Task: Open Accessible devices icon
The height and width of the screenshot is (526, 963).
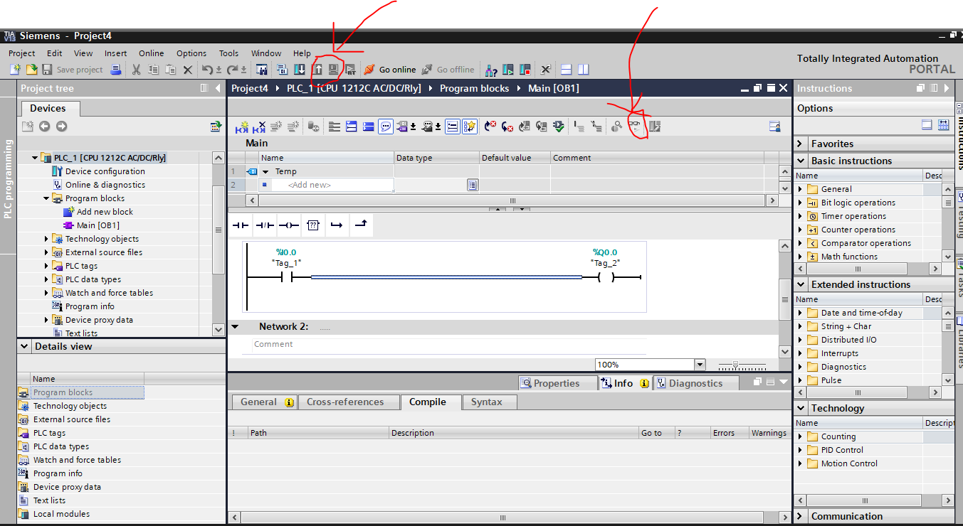Action: [x=491, y=70]
